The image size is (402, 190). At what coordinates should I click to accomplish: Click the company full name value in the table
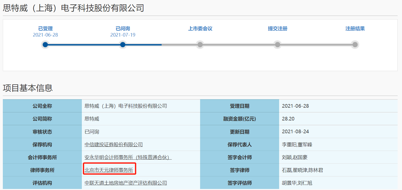[x=126, y=106]
